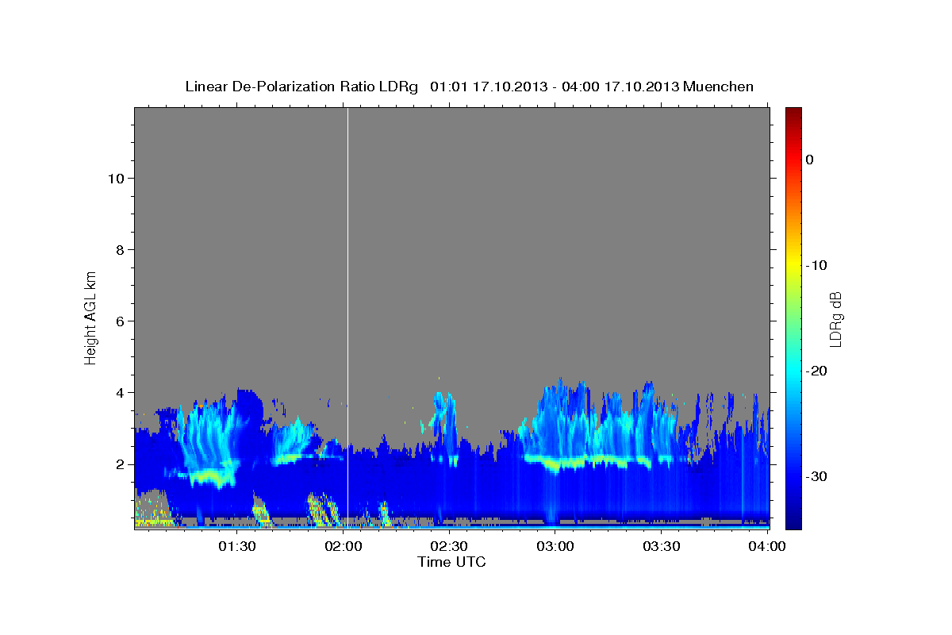952x635 pixels.
Task: Click the height axis label 4
Action: pos(121,392)
